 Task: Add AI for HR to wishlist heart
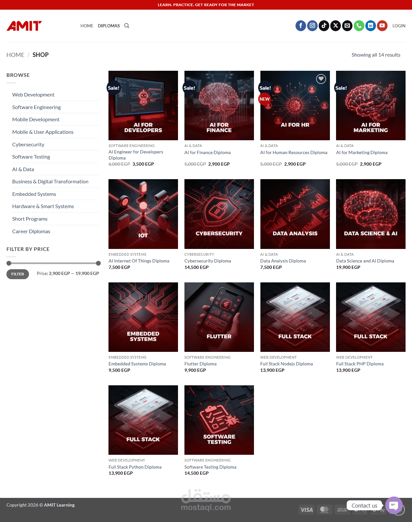pos(321,79)
